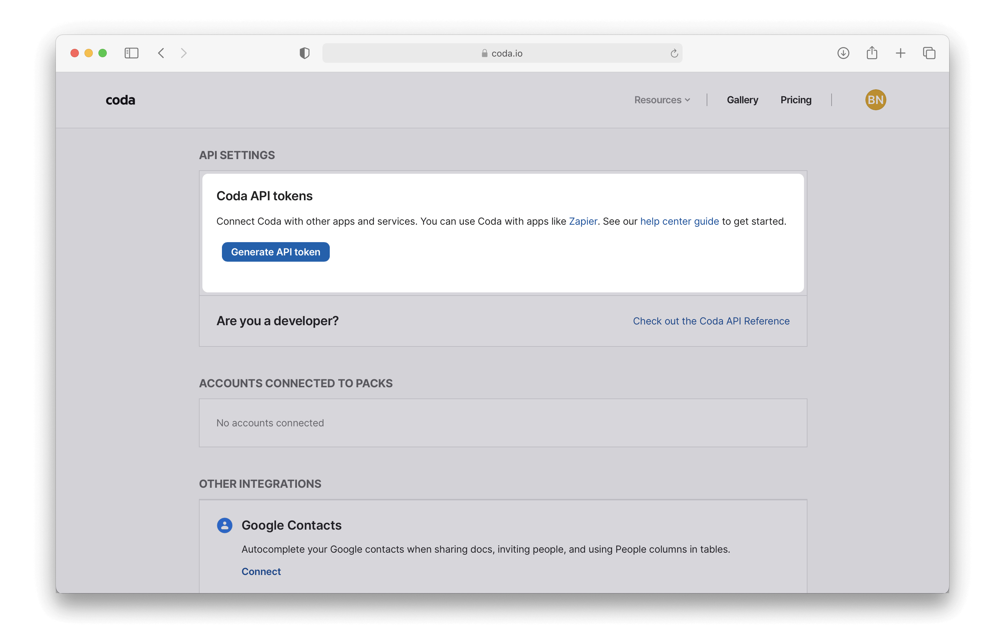Expand the Resources dropdown menu
Viewport: 1005px width, 635px height.
tap(662, 100)
